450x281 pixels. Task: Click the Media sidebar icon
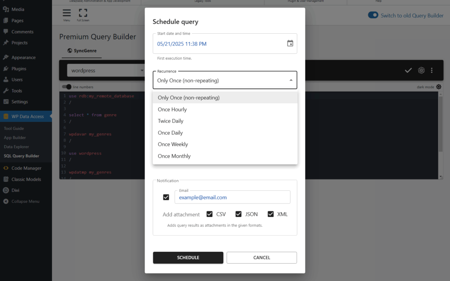pyautogui.click(x=6, y=9)
